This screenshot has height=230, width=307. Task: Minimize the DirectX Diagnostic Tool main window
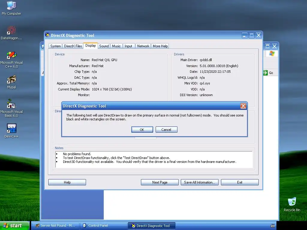(244, 35)
